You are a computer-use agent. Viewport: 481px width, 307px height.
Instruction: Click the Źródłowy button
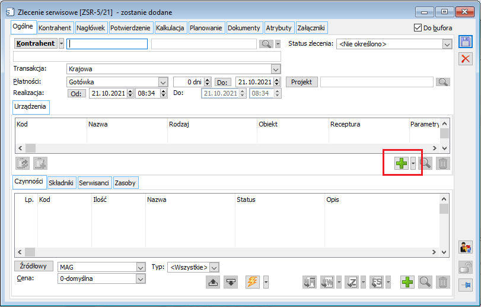click(x=33, y=266)
